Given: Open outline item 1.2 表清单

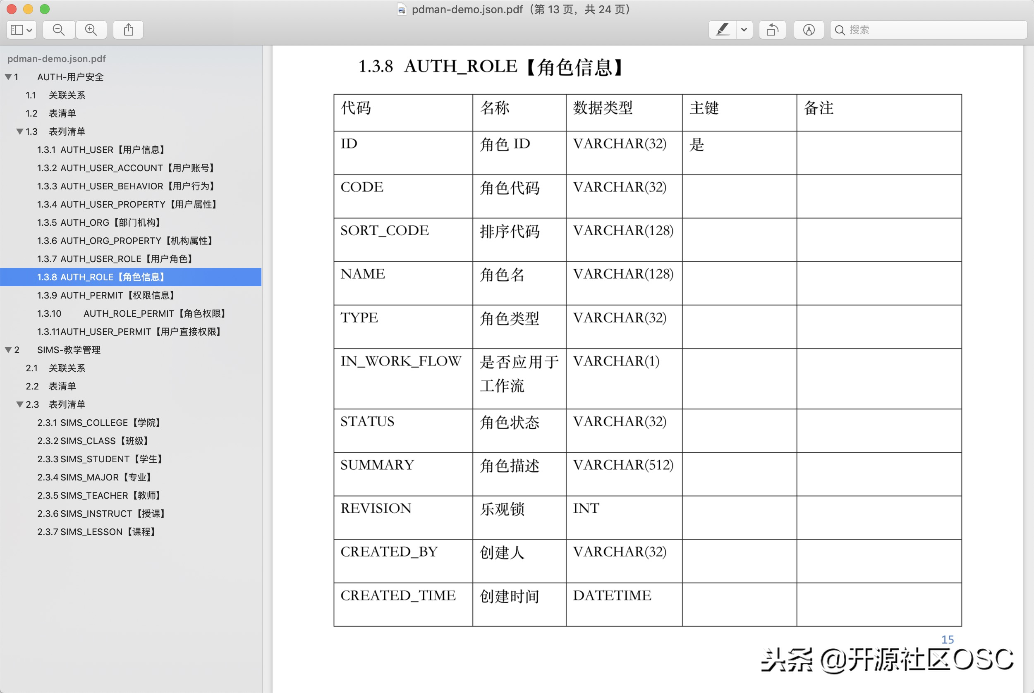Looking at the screenshot, I should click(51, 113).
